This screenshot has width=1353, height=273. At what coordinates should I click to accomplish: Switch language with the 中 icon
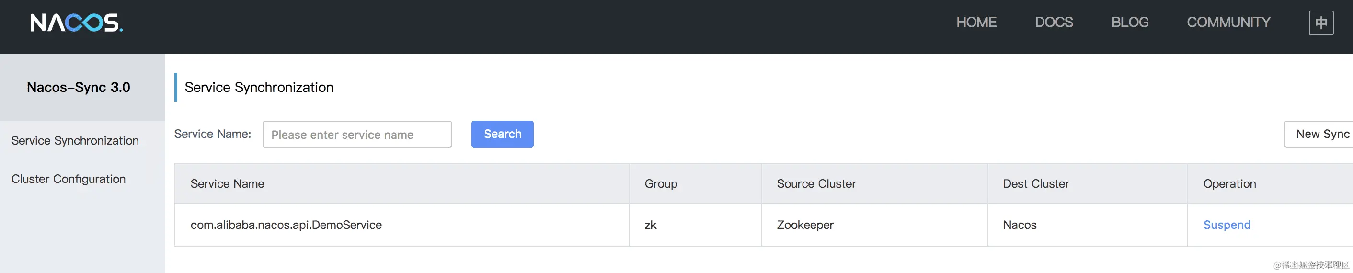coord(1320,23)
